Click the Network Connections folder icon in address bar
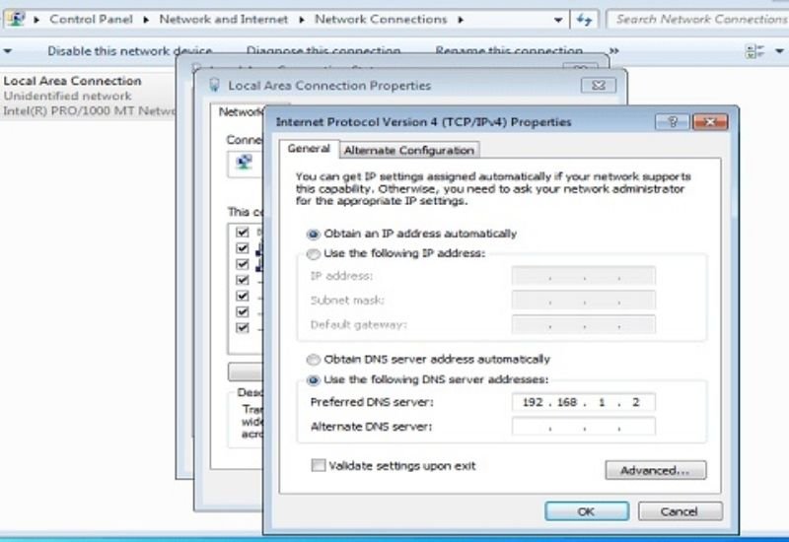Screen dimensions: 789x542 click(16, 19)
